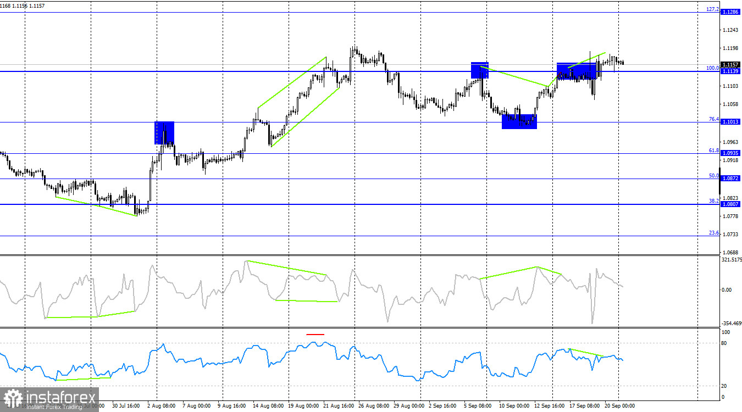Click the 0.00 indicator scale value
This screenshot has width=742, height=412.
click(x=728, y=290)
